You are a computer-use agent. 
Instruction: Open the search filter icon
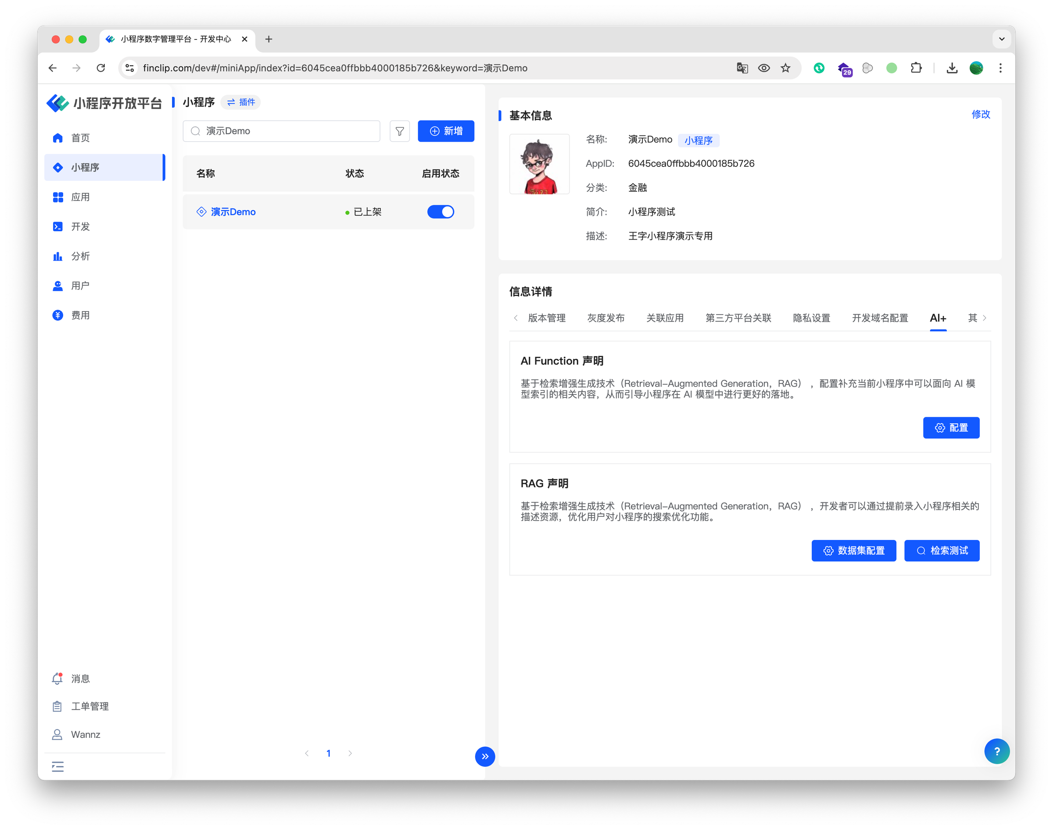tap(399, 131)
